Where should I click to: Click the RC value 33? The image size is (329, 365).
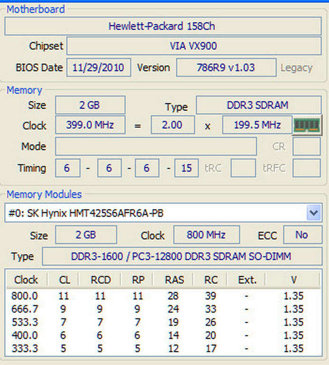pyautogui.click(x=211, y=309)
